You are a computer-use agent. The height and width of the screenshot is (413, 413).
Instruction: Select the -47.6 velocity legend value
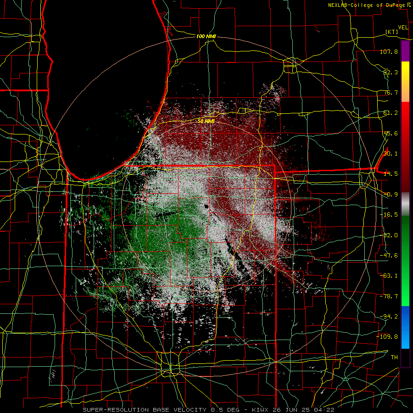click(x=389, y=256)
